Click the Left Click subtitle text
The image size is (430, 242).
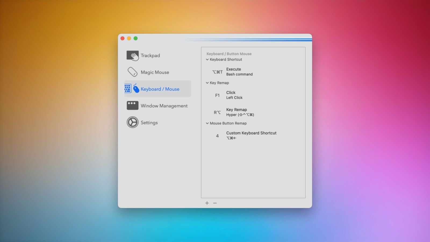234,98
